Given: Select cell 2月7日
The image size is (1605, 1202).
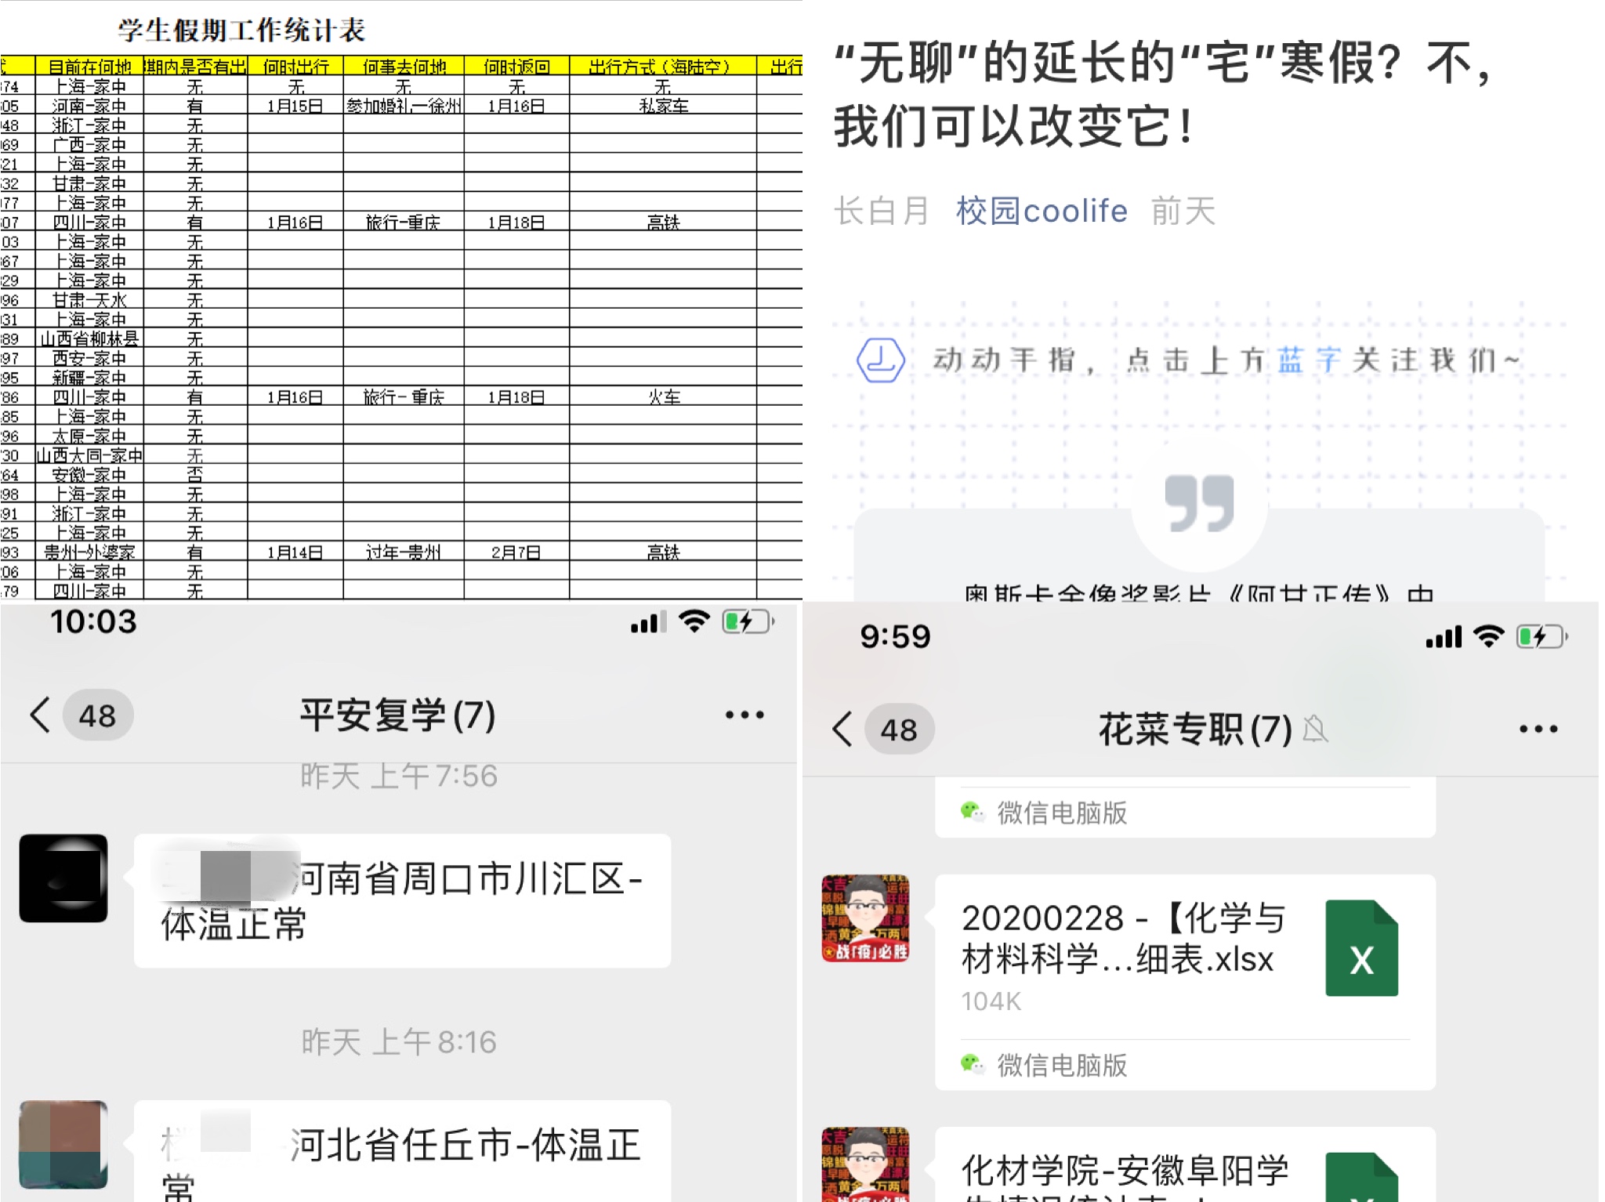Looking at the screenshot, I should (x=516, y=552).
